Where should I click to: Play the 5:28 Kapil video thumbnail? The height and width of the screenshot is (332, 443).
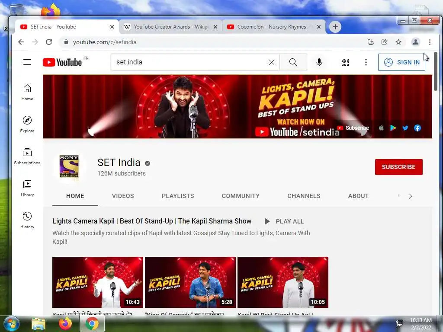[190, 282]
